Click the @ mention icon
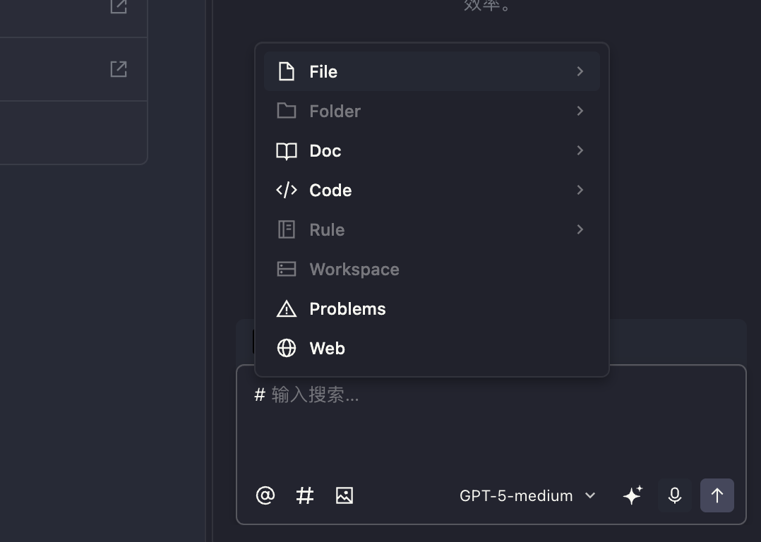 pos(265,495)
